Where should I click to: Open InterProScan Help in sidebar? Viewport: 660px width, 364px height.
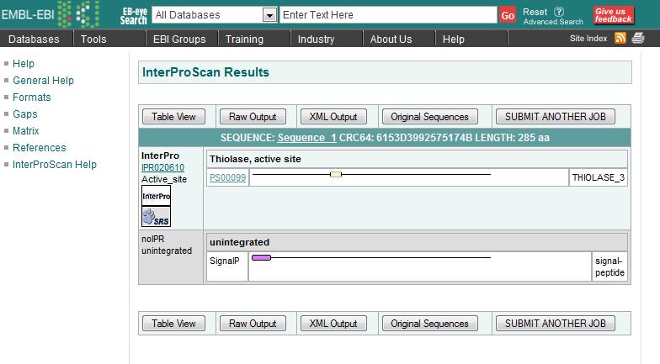pyautogui.click(x=55, y=165)
